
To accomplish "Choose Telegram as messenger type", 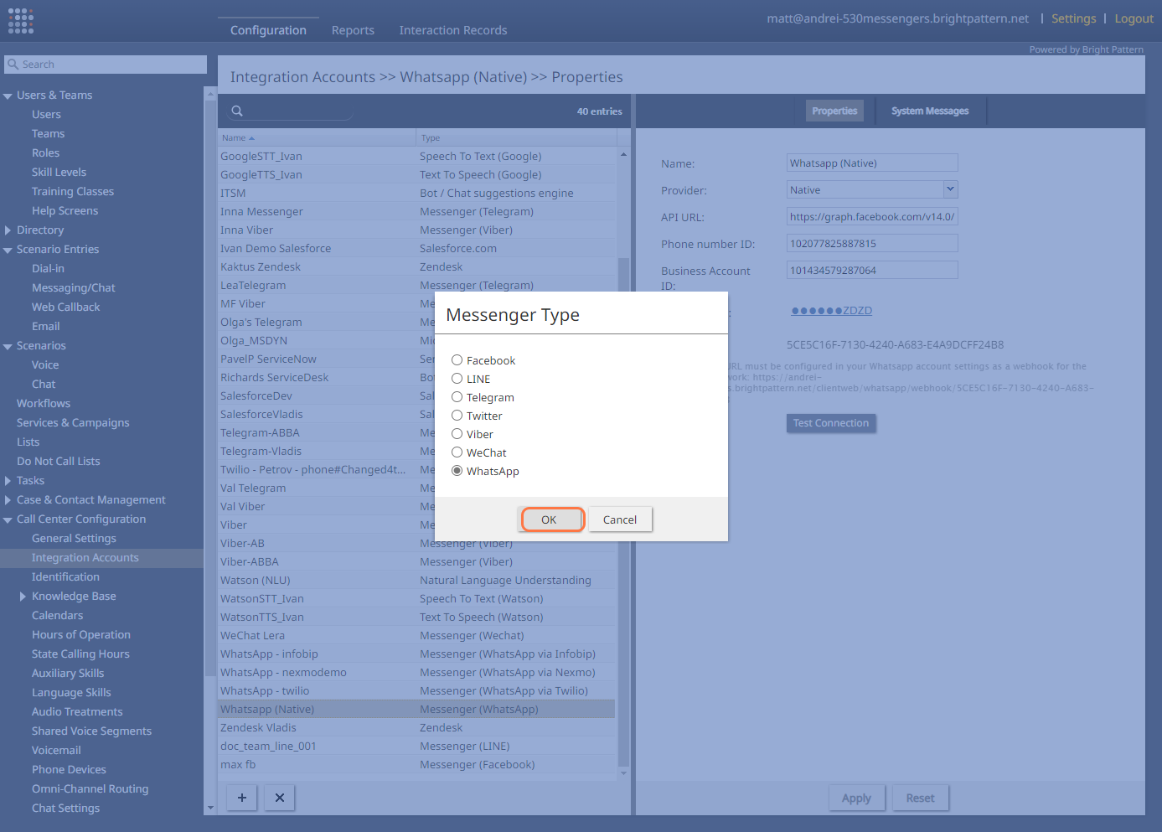I will pos(457,397).
